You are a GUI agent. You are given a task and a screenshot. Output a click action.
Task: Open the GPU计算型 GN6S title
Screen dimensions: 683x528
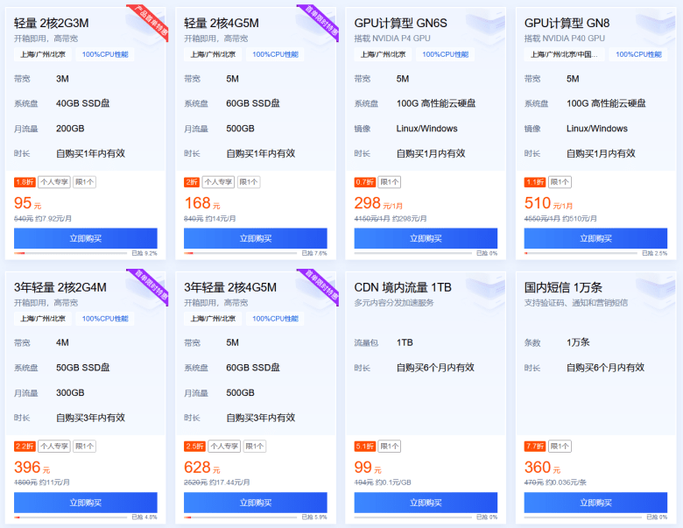[400, 23]
